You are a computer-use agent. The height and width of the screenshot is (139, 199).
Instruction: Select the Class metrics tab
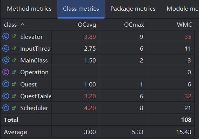(x=81, y=9)
